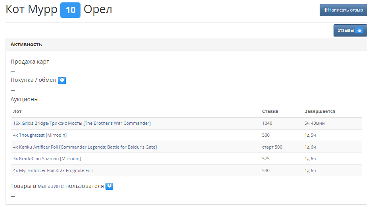
Task: Click the Ставка column header
Action: [x=270, y=111]
